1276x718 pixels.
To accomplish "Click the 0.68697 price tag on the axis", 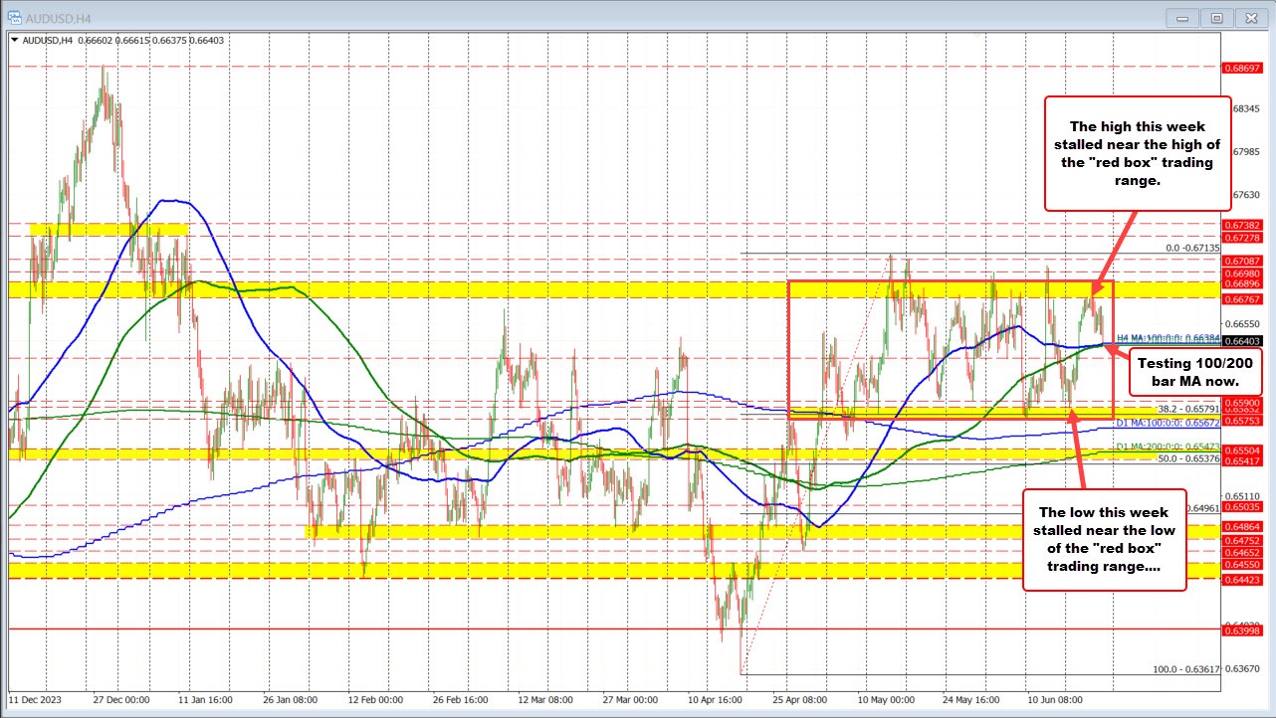I will click(1242, 69).
